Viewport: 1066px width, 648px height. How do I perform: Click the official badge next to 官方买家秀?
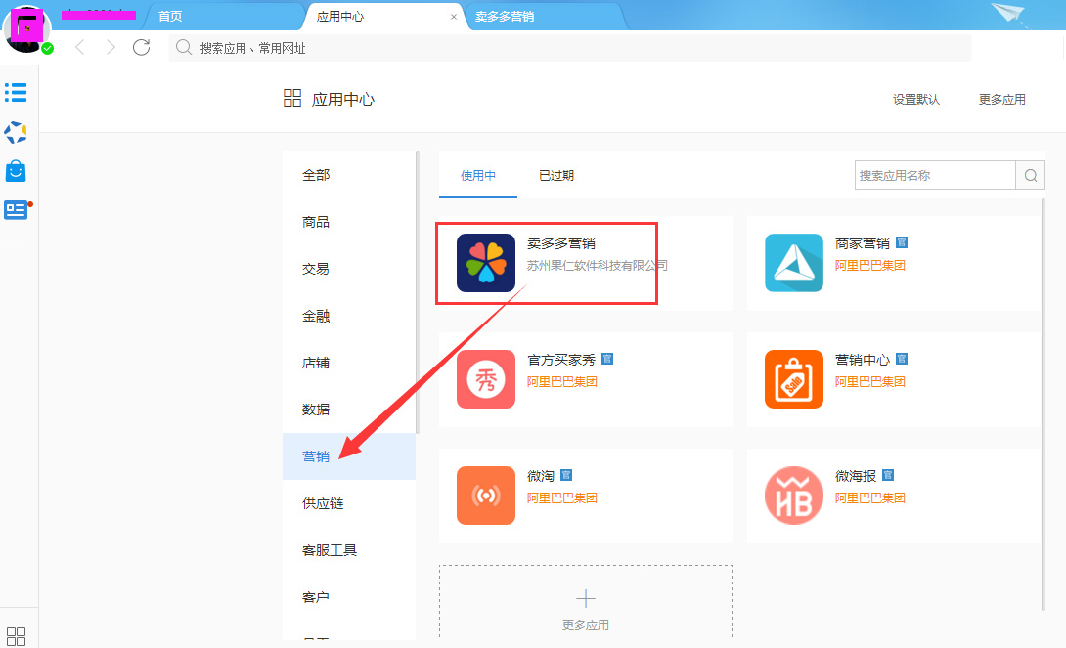607,359
